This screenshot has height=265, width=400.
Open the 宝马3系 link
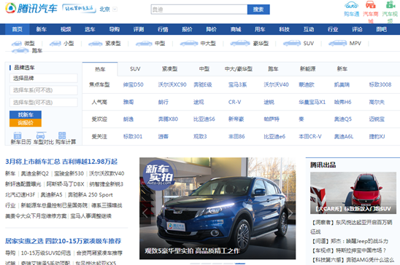(237, 84)
